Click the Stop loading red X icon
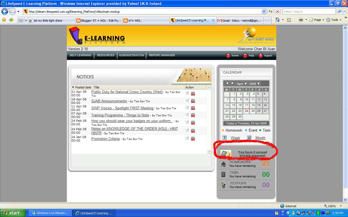 pos(278,11)
